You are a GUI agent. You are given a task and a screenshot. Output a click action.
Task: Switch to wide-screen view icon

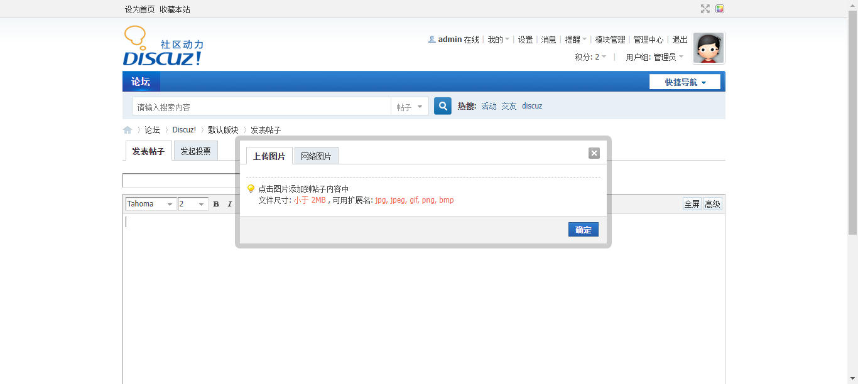(705, 9)
